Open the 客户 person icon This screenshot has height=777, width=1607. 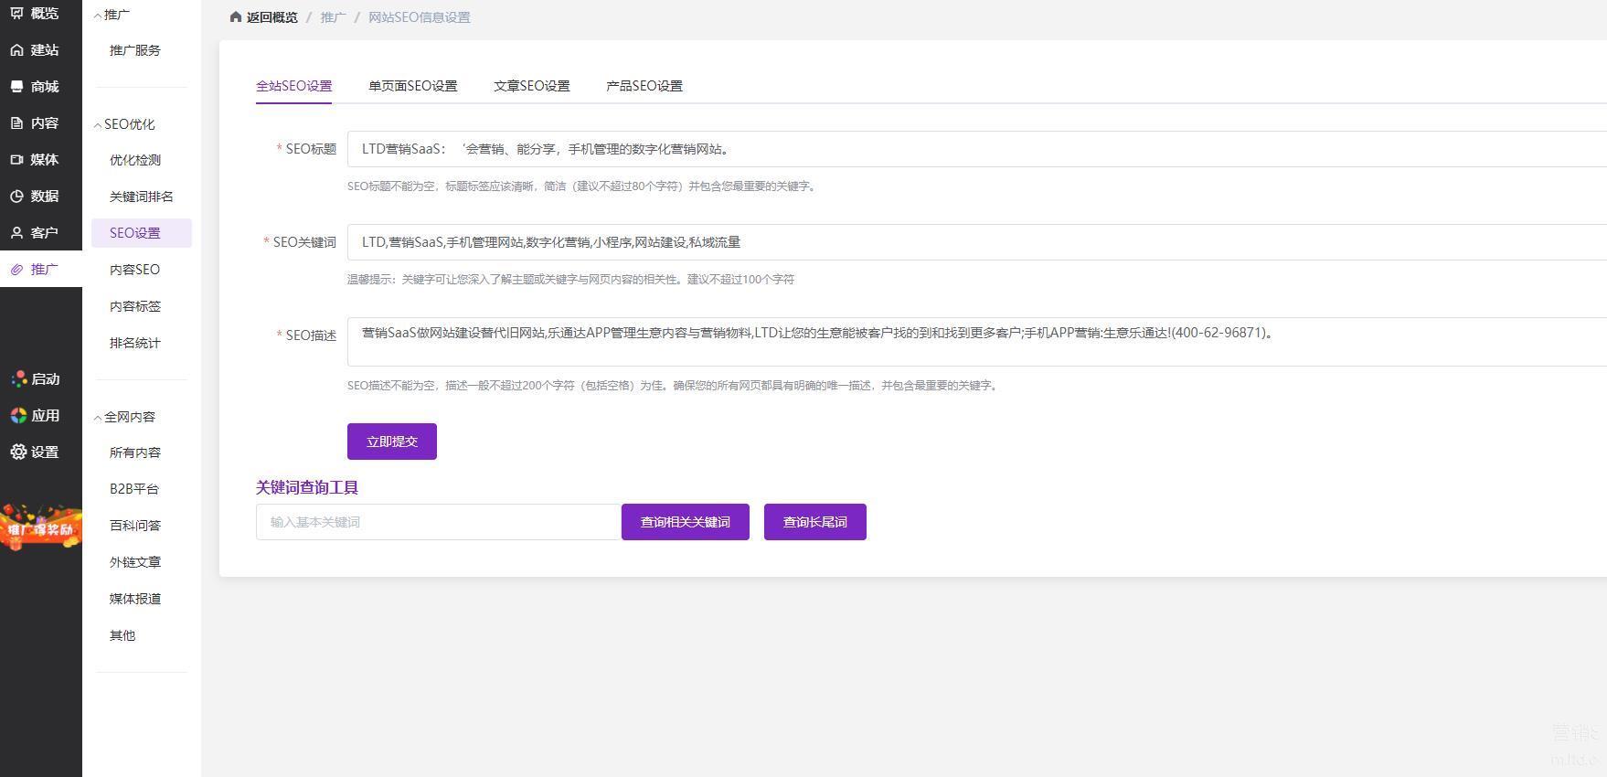(x=17, y=233)
